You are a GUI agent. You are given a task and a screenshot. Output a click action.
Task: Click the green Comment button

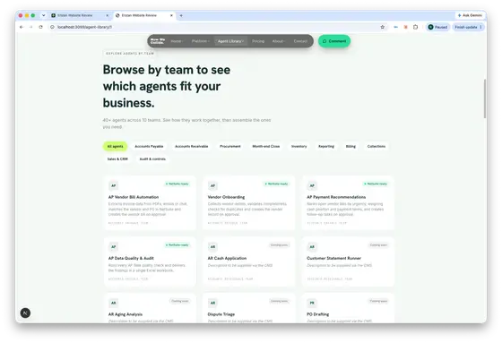pyautogui.click(x=334, y=41)
